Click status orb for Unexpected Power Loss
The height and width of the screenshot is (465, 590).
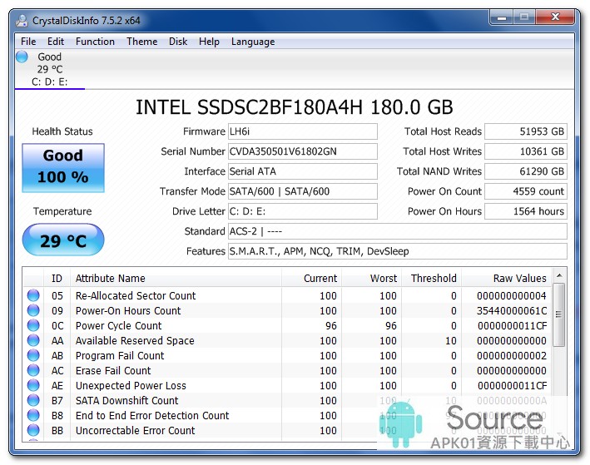click(x=33, y=385)
